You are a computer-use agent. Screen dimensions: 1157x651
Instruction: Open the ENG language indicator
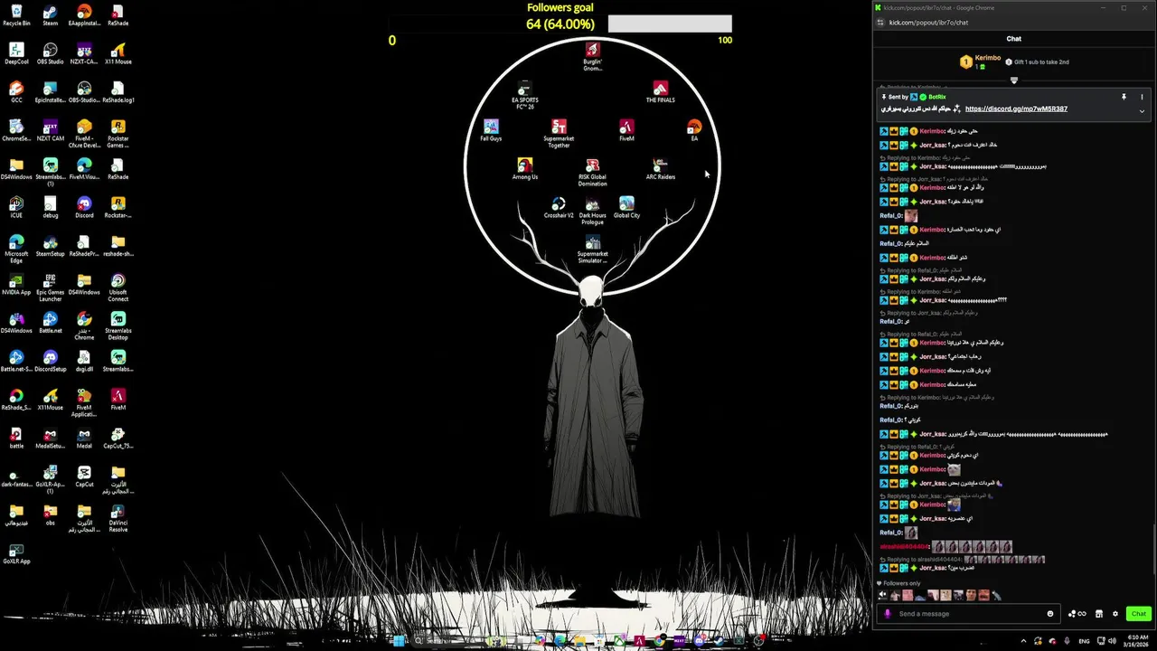pyautogui.click(x=1084, y=640)
